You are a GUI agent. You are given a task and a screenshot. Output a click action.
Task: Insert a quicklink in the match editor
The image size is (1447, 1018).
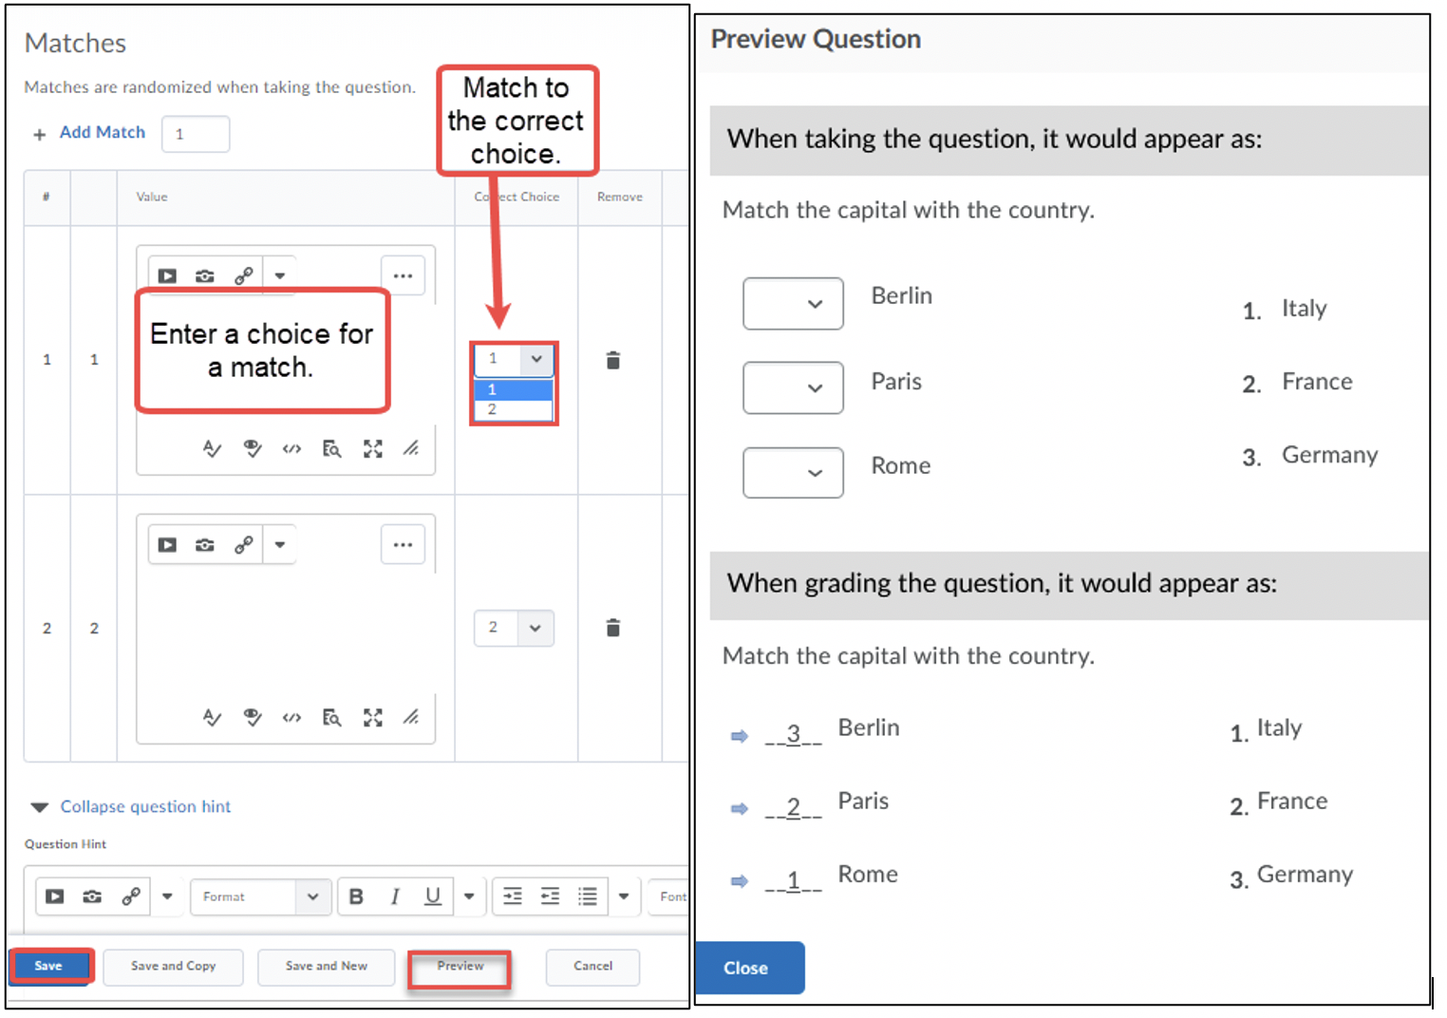243,275
